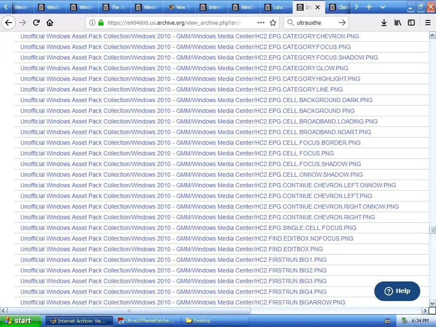The height and width of the screenshot is (327, 436).
Task: Open HC2.EPG.CATEGORY.LINE.PNG link
Action: (181, 89)
